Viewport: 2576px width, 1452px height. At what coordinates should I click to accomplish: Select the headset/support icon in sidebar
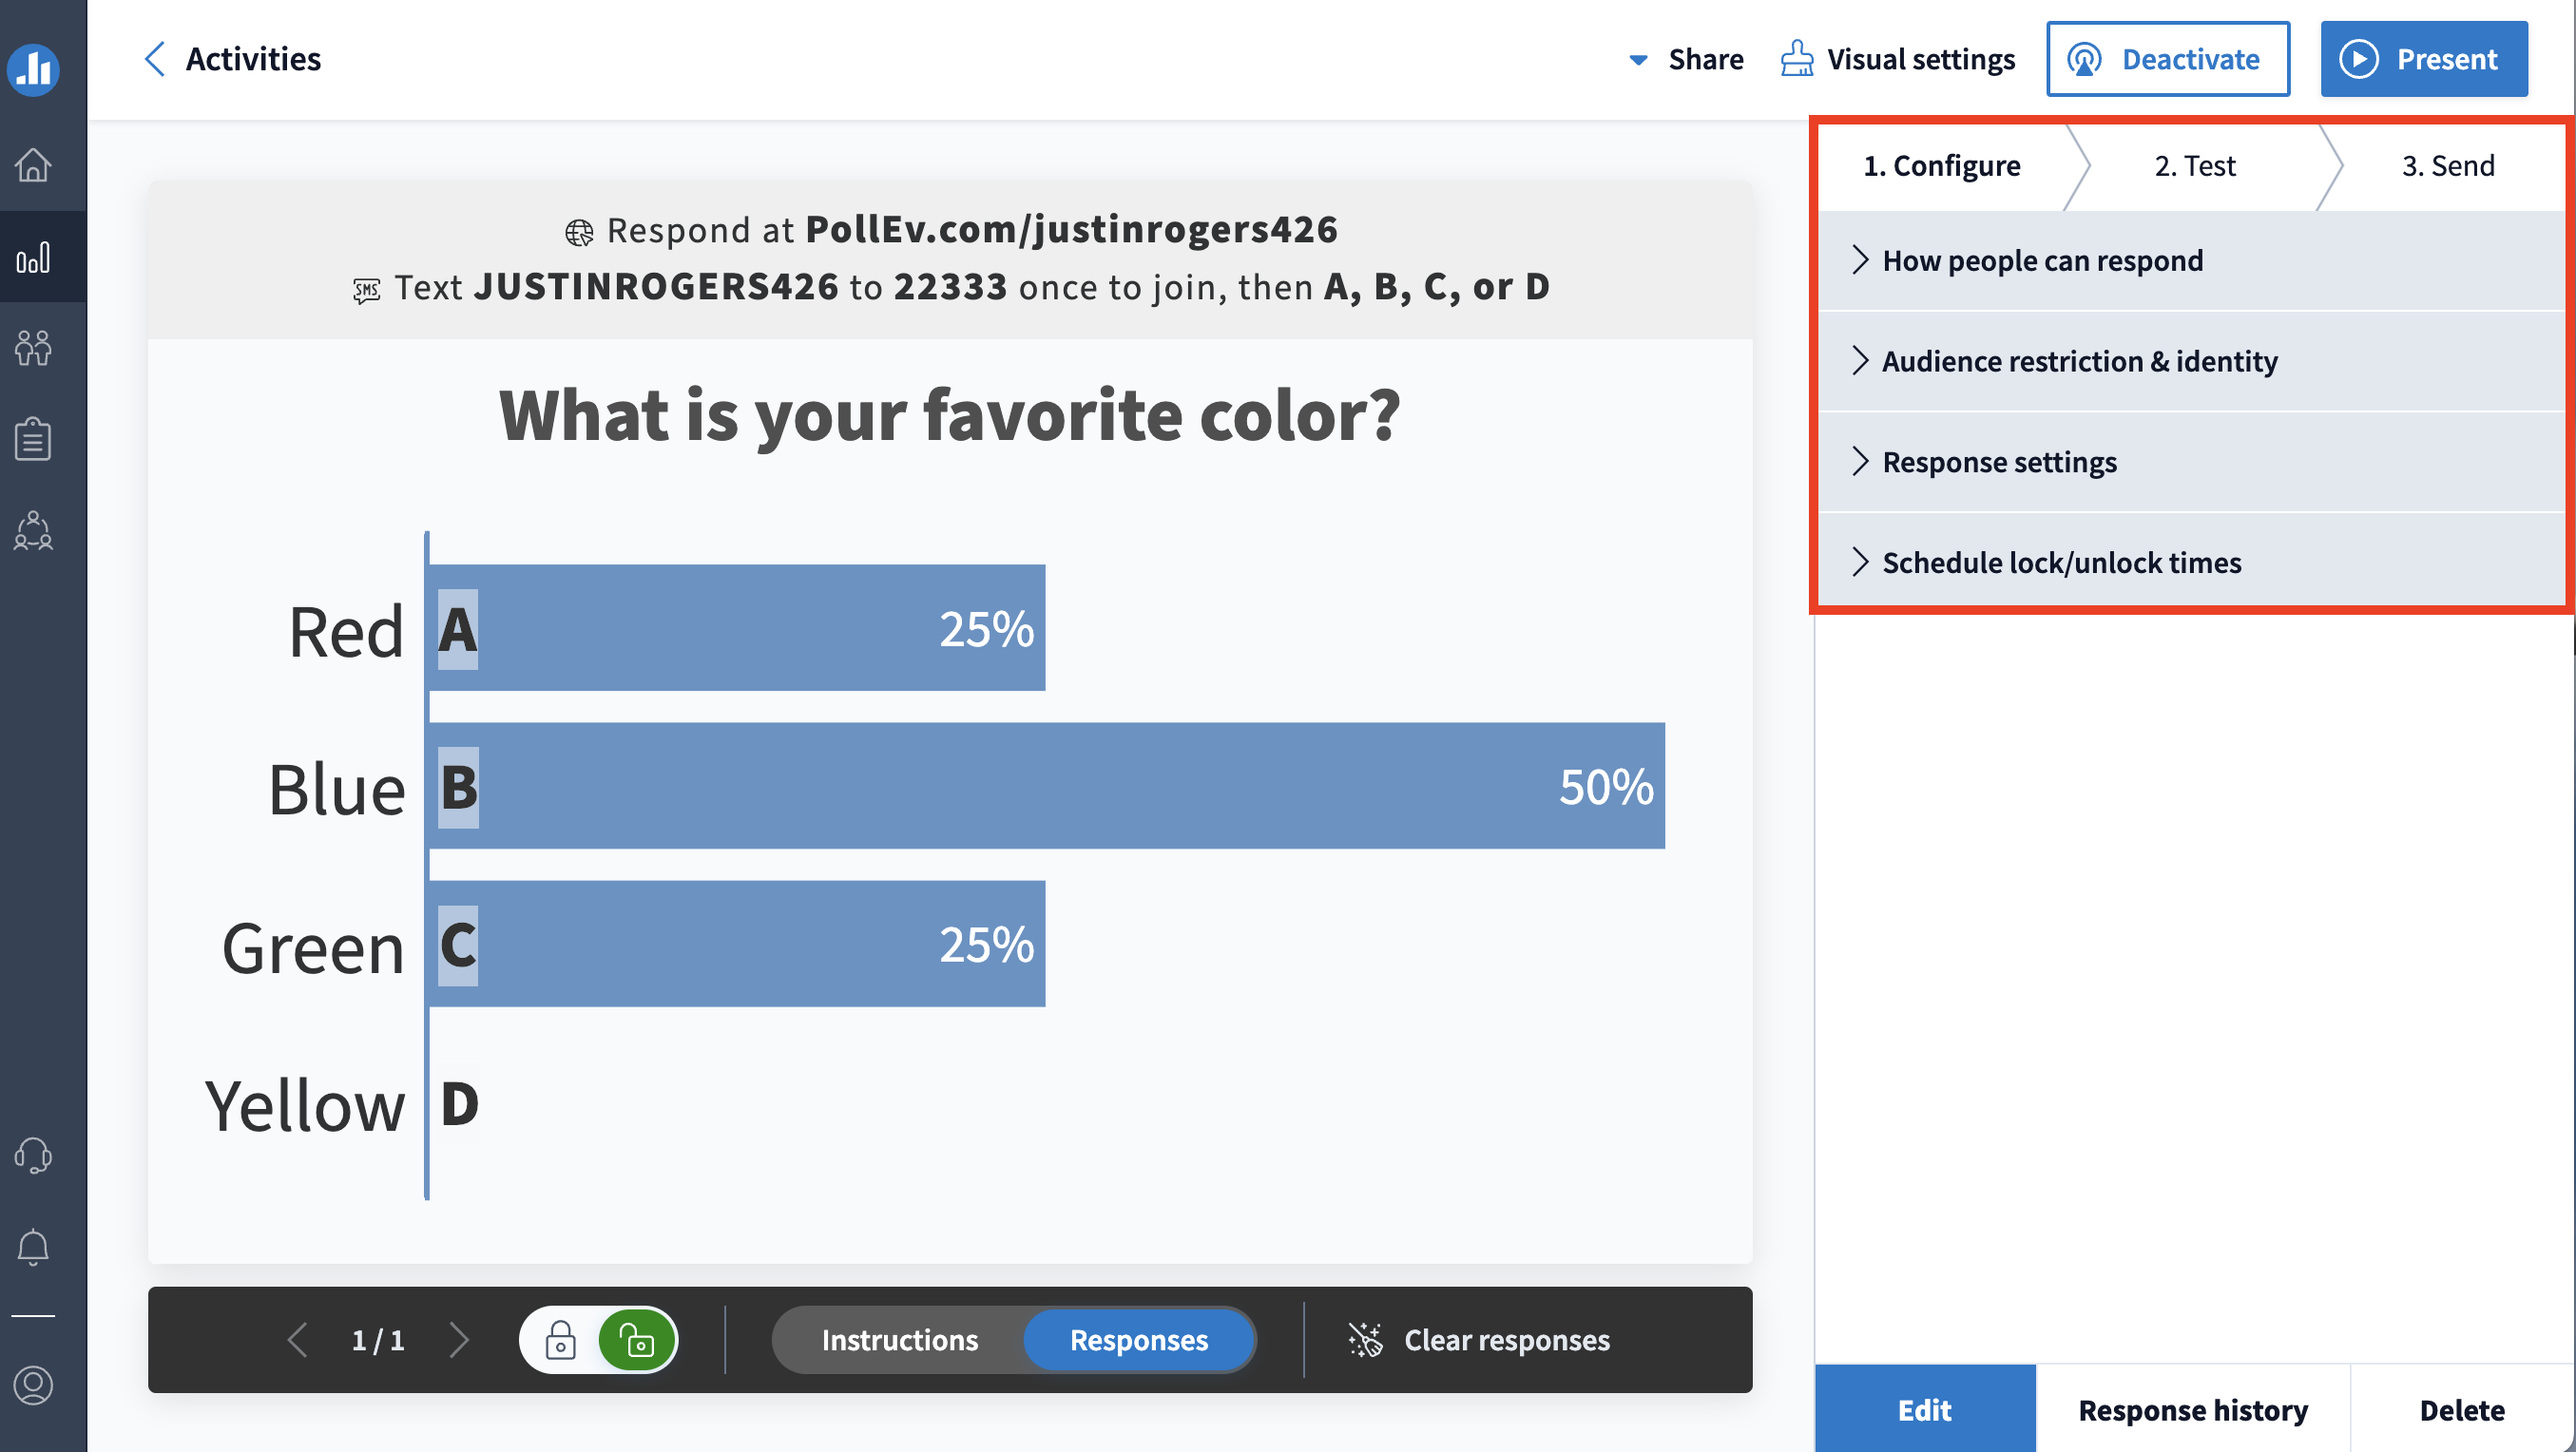coord(35,1156)
